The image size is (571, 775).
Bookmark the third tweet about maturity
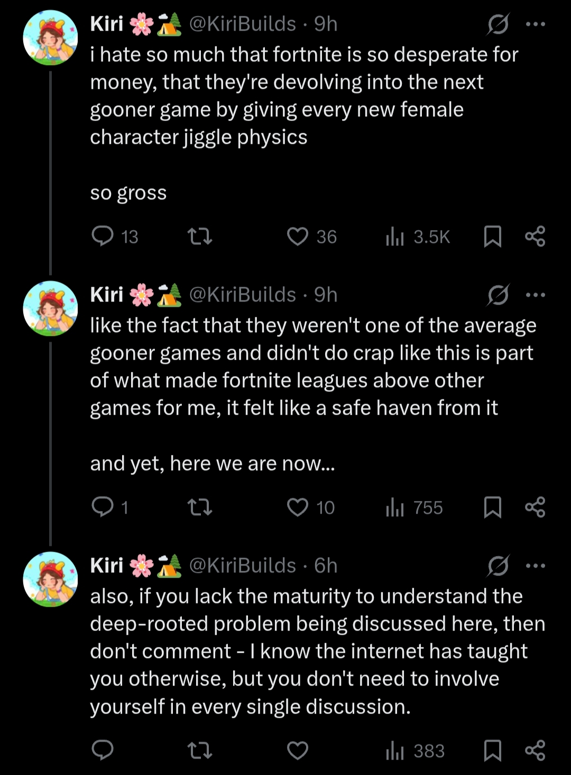[x=493, y=751]
